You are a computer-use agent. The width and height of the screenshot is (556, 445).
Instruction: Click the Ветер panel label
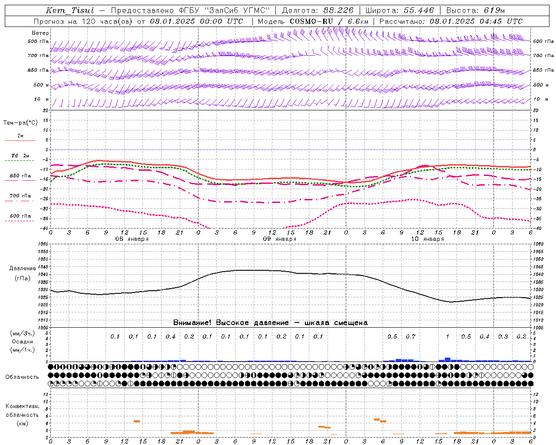pos(40,33)
